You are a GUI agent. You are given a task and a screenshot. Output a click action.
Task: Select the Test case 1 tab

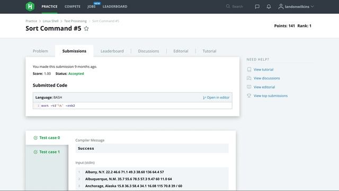pyautogui.click(x=47, y=152)
